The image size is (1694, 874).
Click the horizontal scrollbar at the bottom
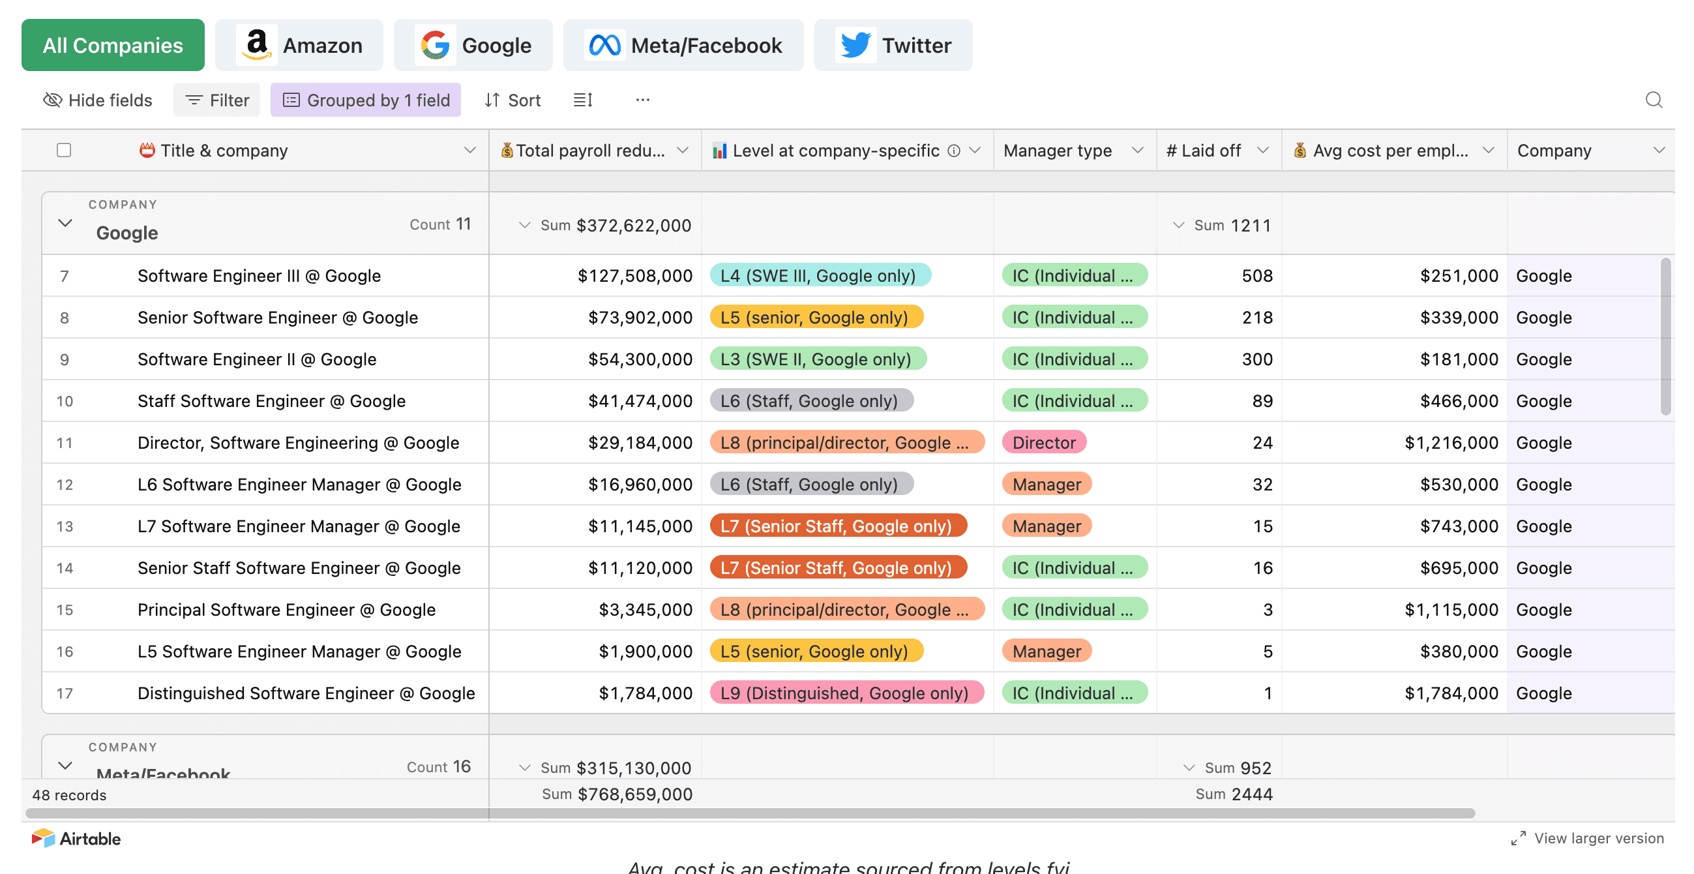tap(750, 813)
